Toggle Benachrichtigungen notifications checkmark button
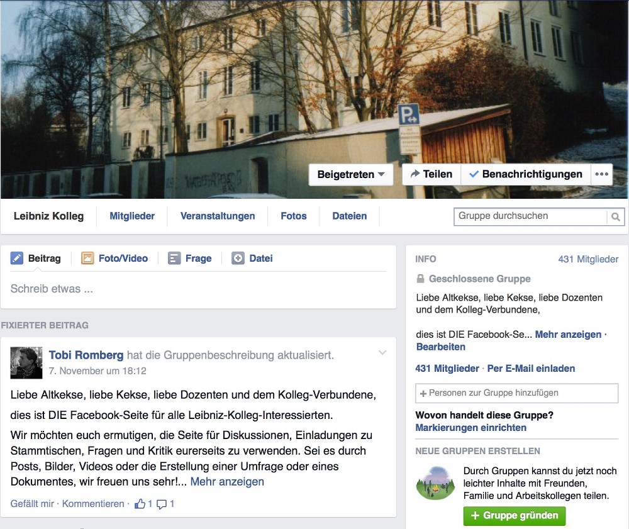This screenshot has height=529, width=629. [x=526, y=174]
